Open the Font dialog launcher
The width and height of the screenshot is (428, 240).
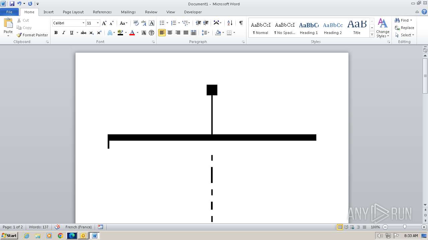pos(153,42)
